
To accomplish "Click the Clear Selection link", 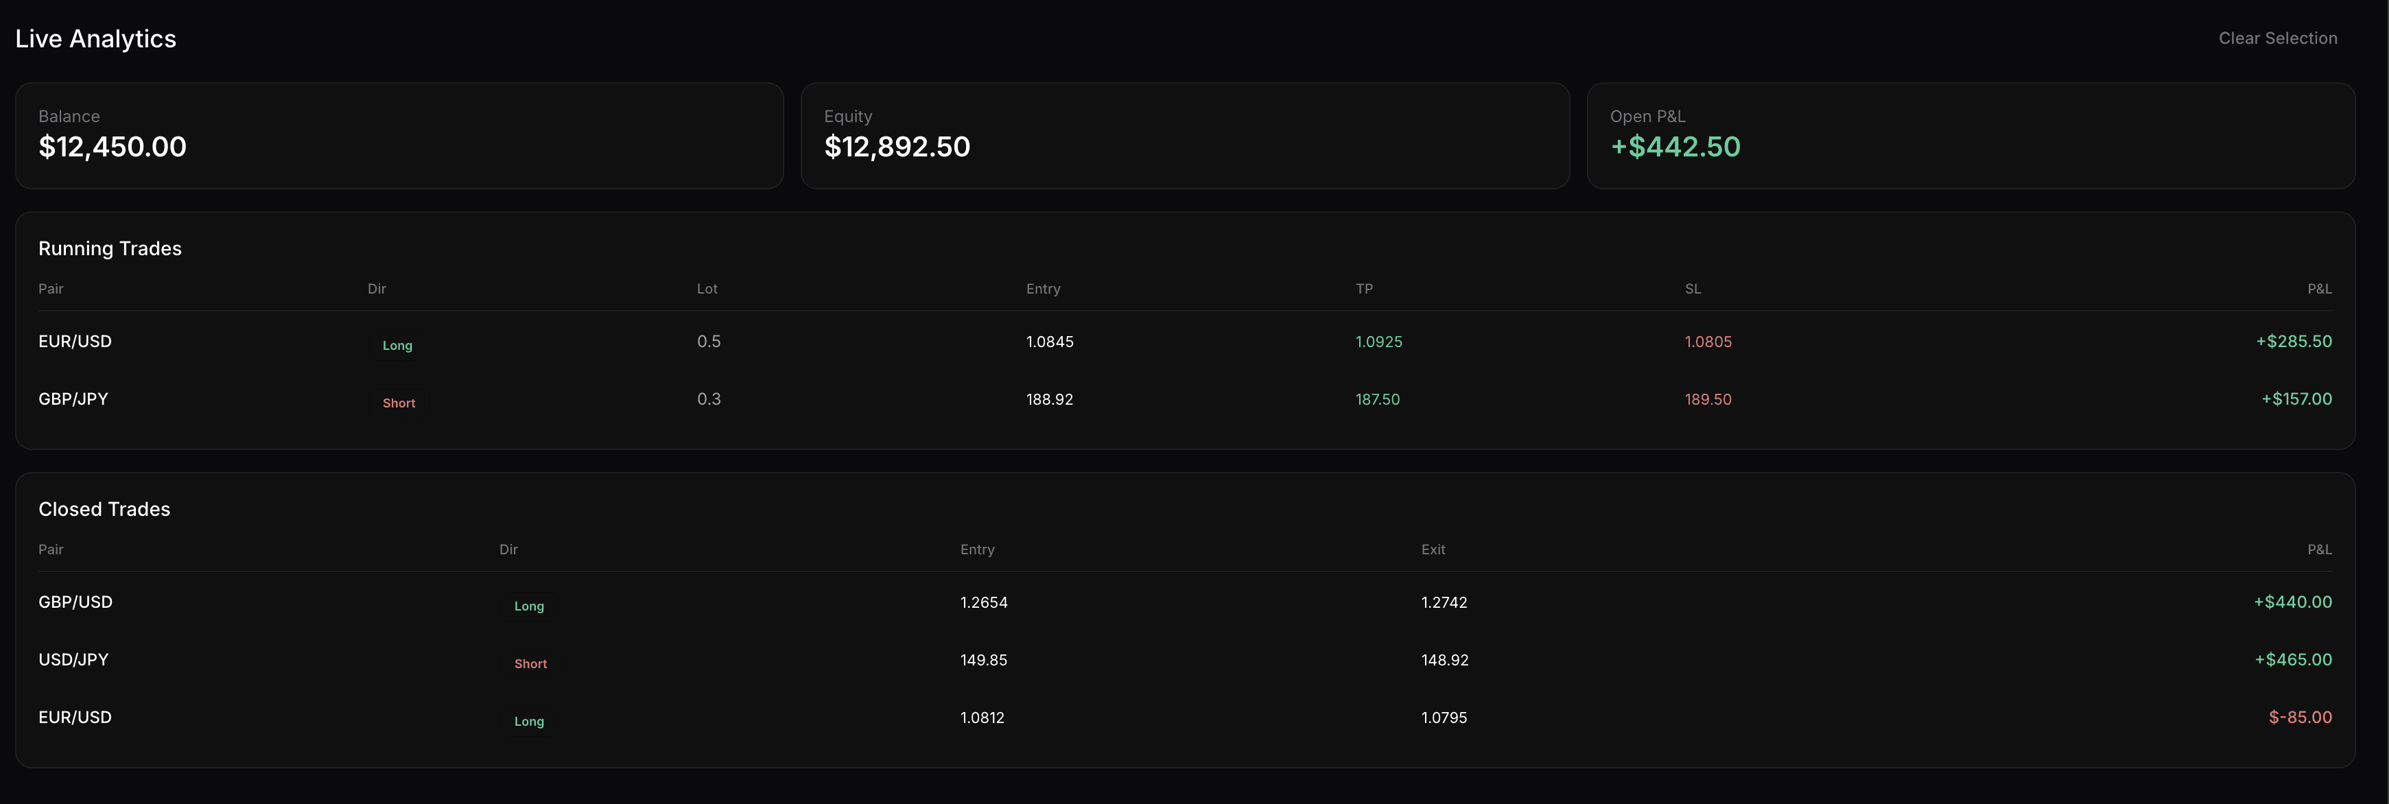I will (x=2278, y=38).
